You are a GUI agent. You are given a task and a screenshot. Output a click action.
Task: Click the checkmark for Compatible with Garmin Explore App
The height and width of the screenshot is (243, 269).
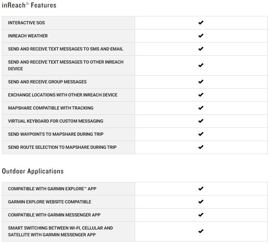click(x=201, y=189)
